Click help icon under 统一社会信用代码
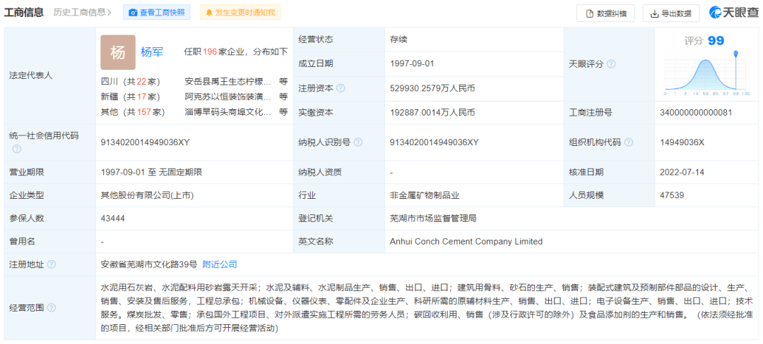Viewport: 763px width, 344px height. pyautogui.click(x=17, y=149)
